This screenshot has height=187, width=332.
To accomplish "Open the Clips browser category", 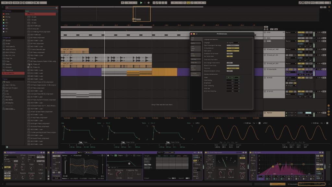I will pos(7,61).
